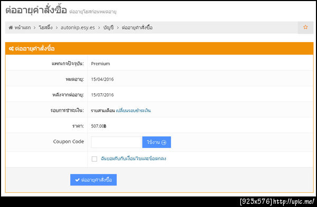Go to the โฮสติ้ง breadcrumb link

[x=45, y=27]
